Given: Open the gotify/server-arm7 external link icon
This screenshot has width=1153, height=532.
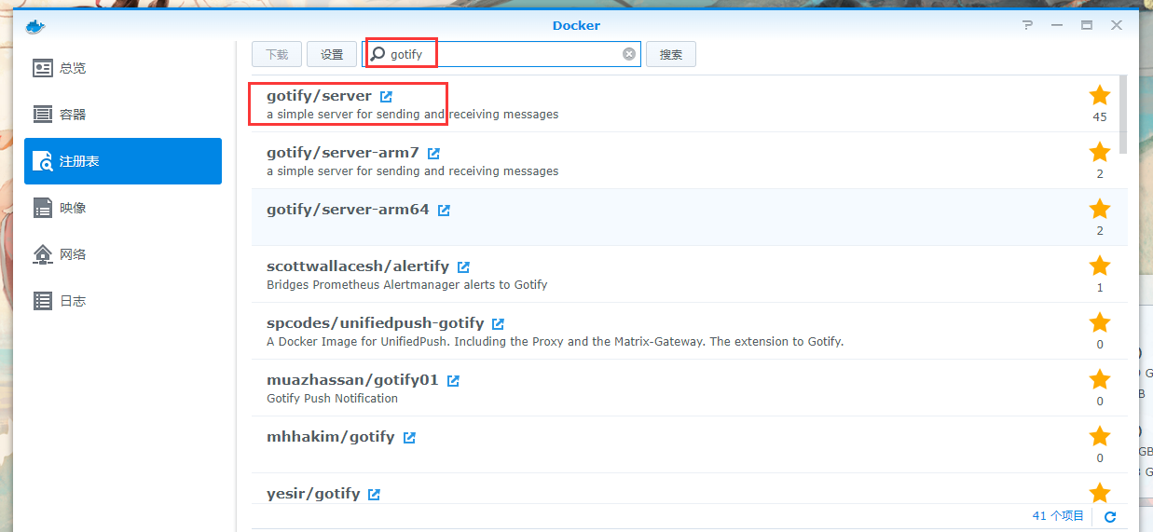Looking at the screenshot, I should click(433, 154).
